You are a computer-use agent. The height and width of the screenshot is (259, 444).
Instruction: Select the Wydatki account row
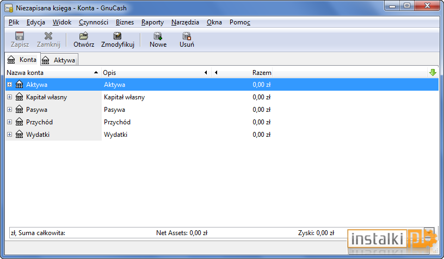click(x=221, y=134)
